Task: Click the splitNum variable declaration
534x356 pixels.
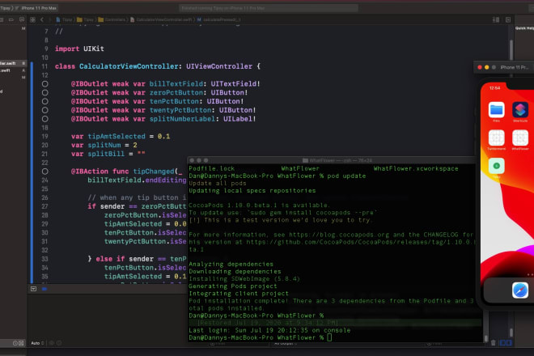Action: [104, 146]
